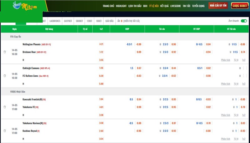Open Tỷ lệ link for Wellington Phoenix match
Screen dimensions: 250x143
[x=236, y=60]
